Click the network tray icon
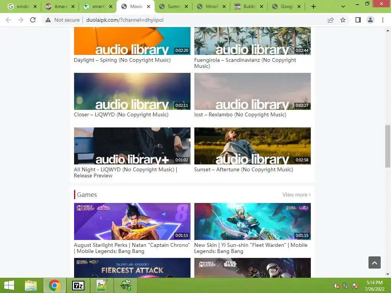The image size is (391, 293). (346, 286)
